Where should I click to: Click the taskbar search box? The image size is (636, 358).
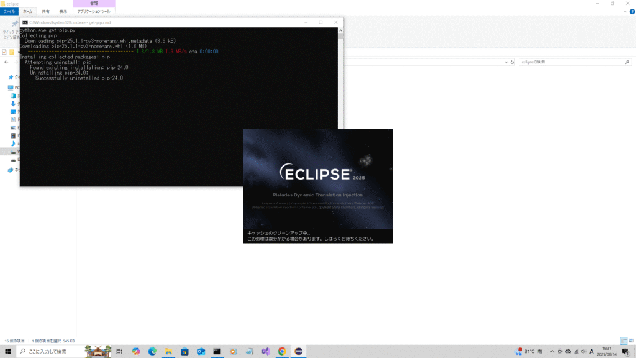[51, 351]
